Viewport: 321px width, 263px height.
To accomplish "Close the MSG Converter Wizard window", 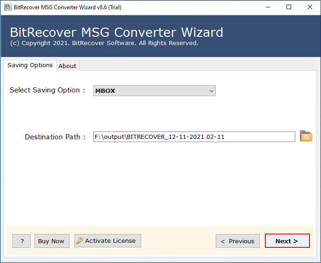I will point(310,7).
